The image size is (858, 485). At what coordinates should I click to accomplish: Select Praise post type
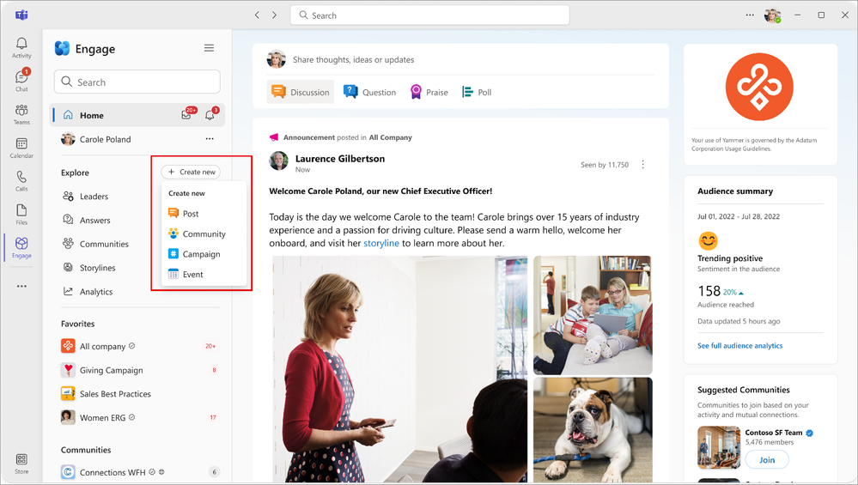coord(429,92)
